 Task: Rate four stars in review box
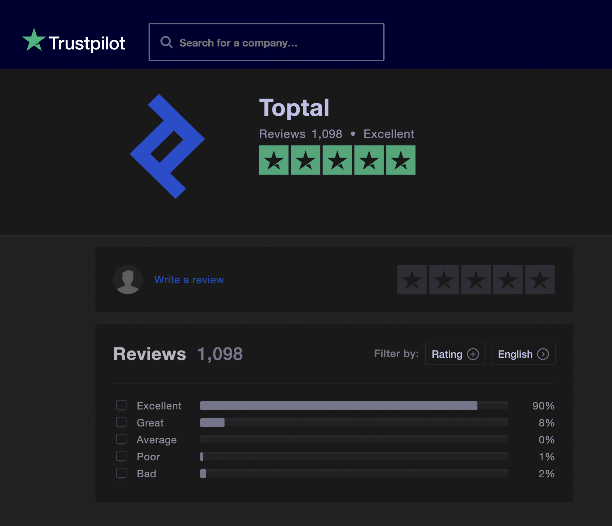pos(508,280)
